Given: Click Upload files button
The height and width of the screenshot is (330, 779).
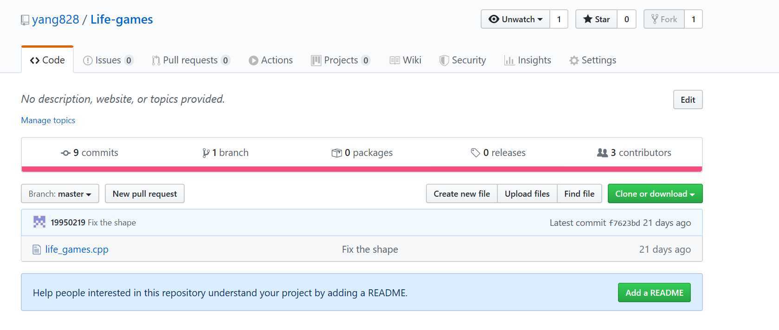Looking at the screenshot, I should (527, 193).
